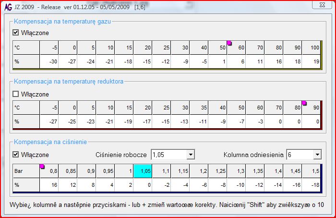Image resolution: width=336 pixels, height=218 pixels.
Task: Select the 4 percent value under 0,95 bar
Action: coord(105,185)
